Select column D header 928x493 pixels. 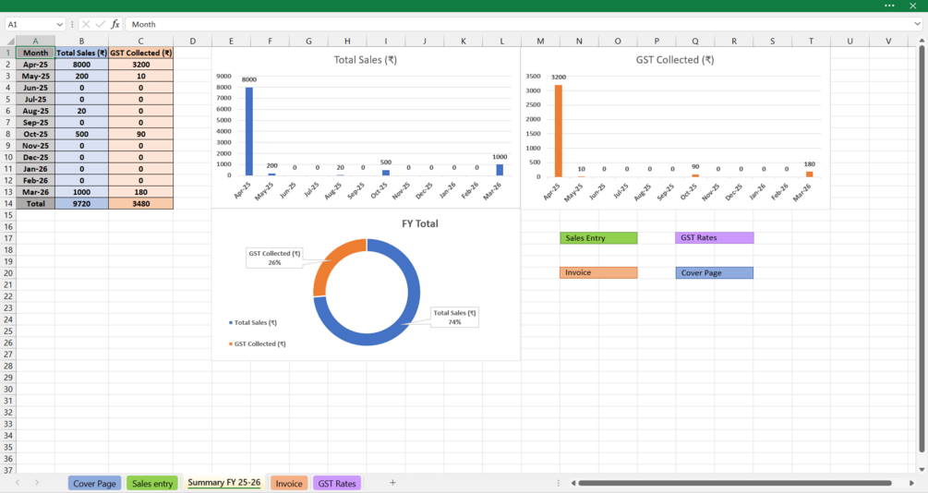coord(192,41)
